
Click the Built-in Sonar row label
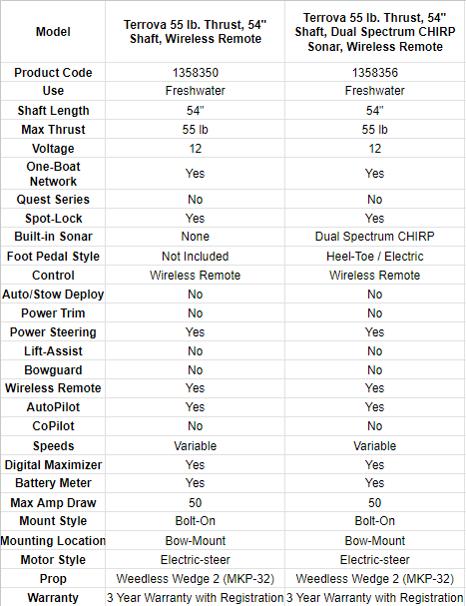pyautogui.click(x=53, y=237)
